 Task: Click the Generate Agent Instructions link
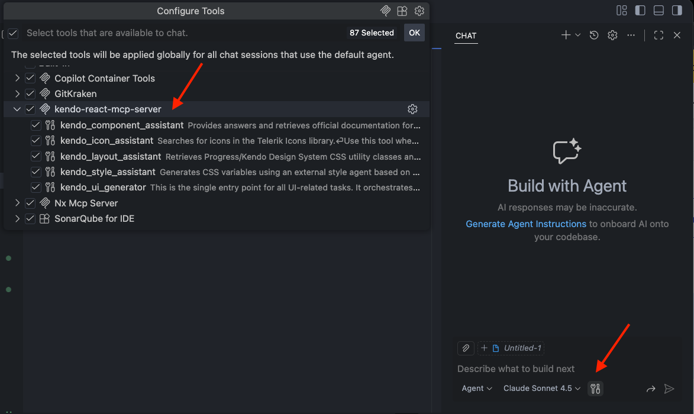pyautogui.click(x=525, y=224)
